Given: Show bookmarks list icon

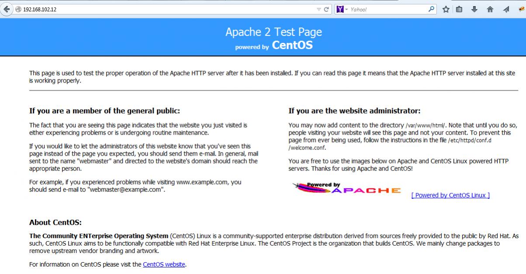Looking at the screenshot, I should (x=460, y=9).
